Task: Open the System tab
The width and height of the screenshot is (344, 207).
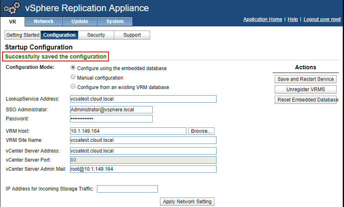Action: [115, 21]
